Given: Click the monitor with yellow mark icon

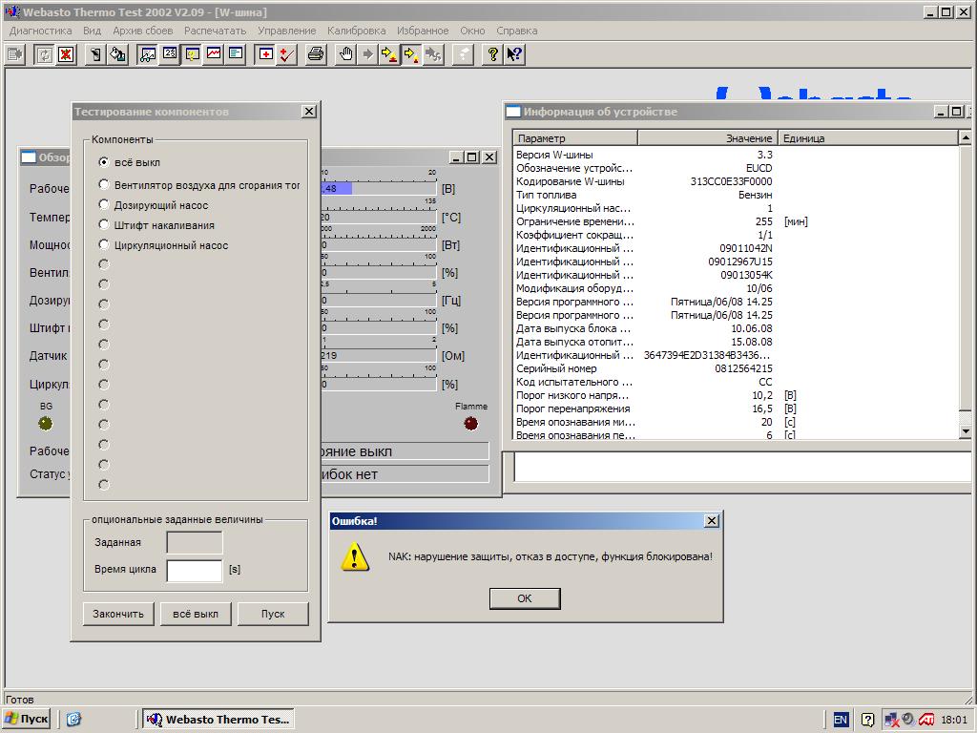Looking at the screenshot, I should click(x=192, y=54).
